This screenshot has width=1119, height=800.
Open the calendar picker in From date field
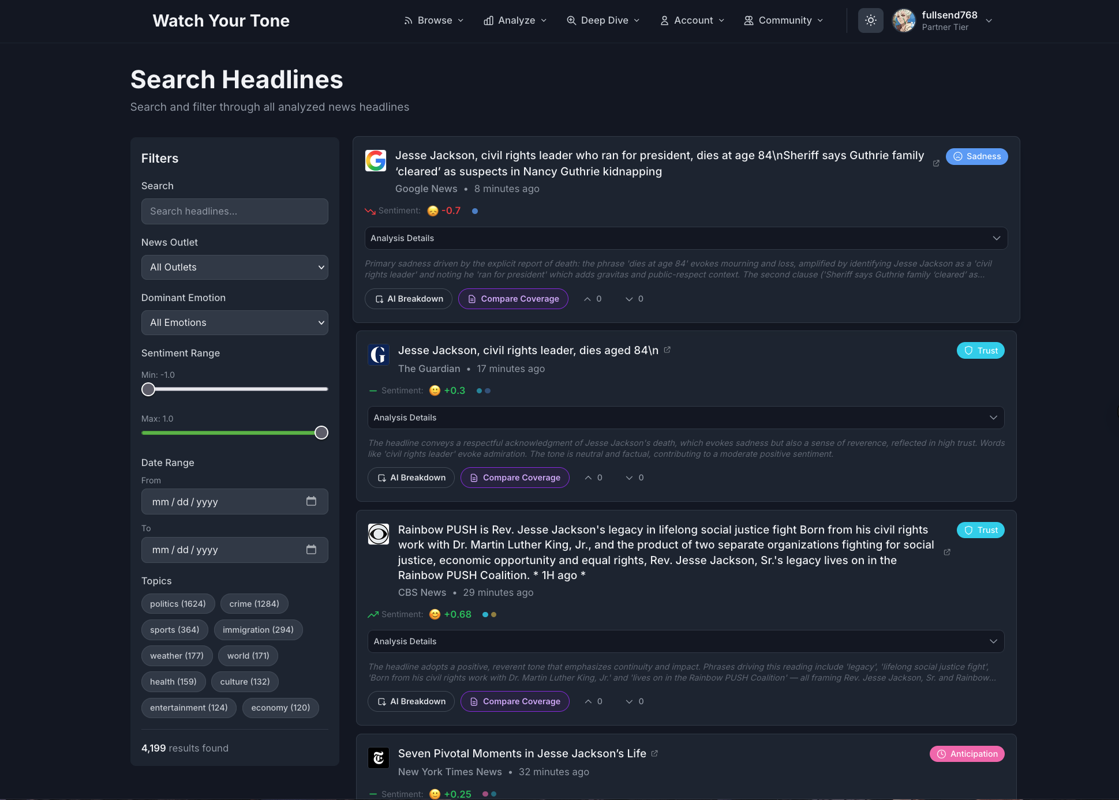[311, 501]
